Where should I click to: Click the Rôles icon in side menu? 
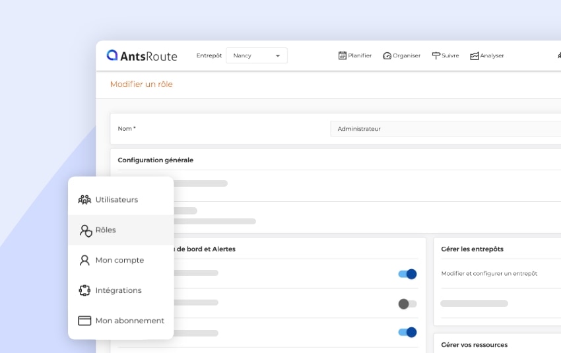85,230
